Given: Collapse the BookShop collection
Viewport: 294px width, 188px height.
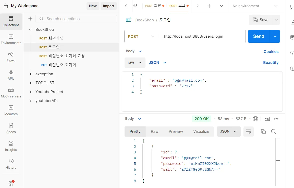Looking at the screenshot, I should pos(30,30).
